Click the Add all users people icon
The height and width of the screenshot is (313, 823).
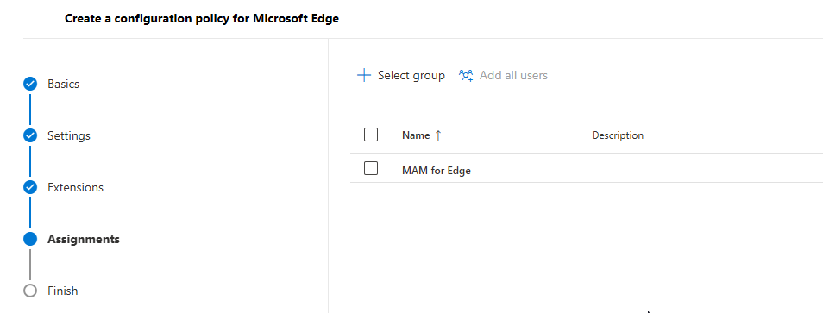tap(466, 76)
